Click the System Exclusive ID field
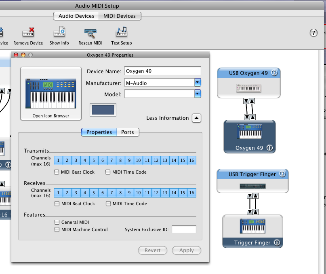Viewport: 326px width, 274px height. [x=184, y=229]
